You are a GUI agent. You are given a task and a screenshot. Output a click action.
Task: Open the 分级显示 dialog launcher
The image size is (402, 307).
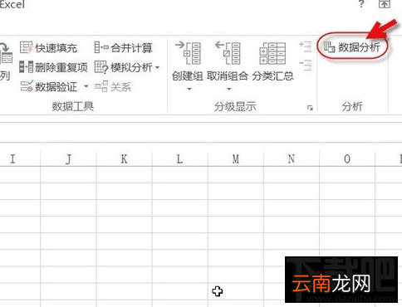click(x=310, y=108)
